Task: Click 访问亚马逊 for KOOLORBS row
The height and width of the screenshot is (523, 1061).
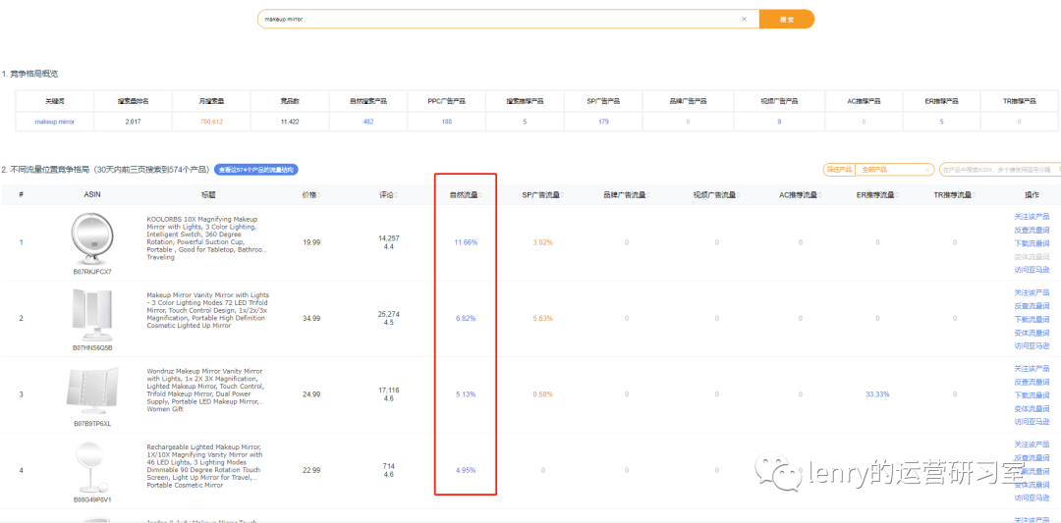Action: click(x=1032, y=270)
